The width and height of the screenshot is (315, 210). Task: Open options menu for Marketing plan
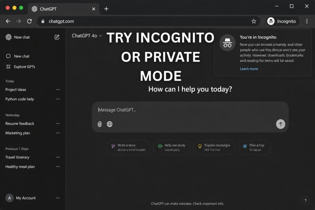[x=58, y=133]
